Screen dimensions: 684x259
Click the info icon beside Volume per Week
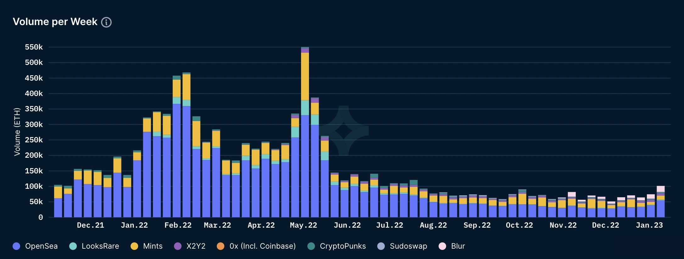[x=106, y=22]
